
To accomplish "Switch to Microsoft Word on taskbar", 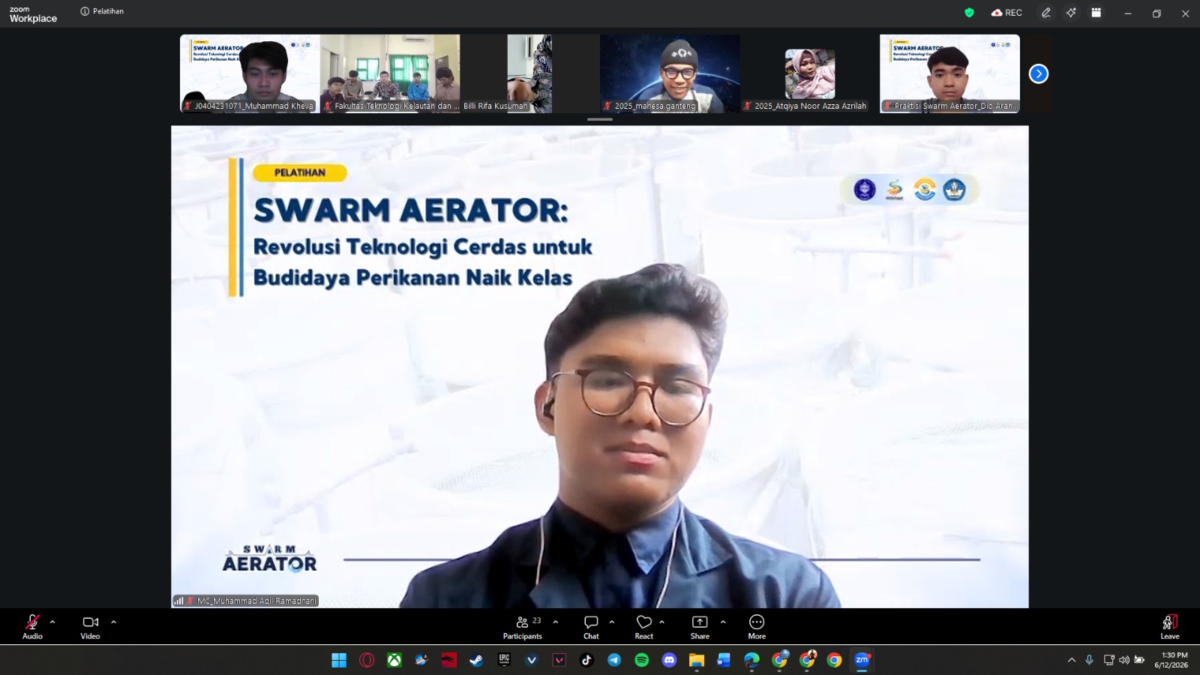I will pyautogui.click(x=724, y=660).
